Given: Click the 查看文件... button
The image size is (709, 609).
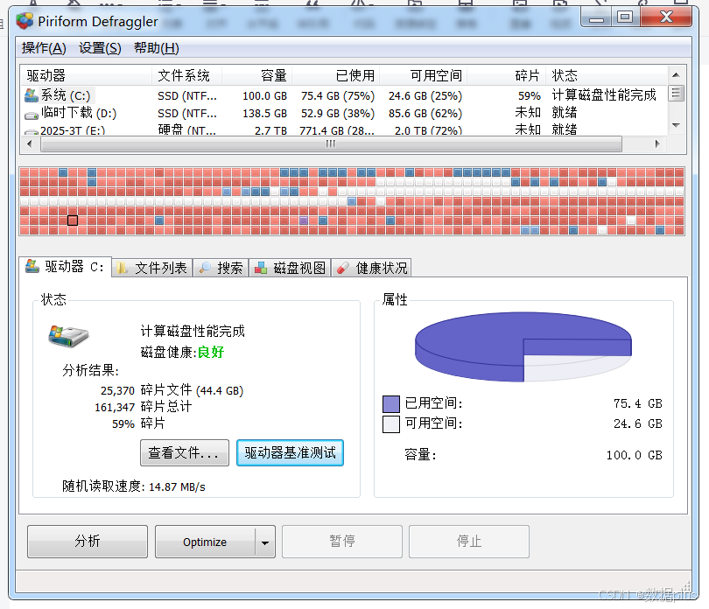Looking at the screenshot, I should [x=185, y=452].
